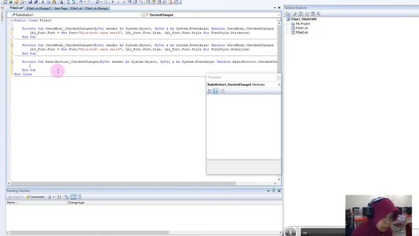The image size is (419, 236).
Task: Open the Properties object selector dropdown
Action: tap(279, 85)
